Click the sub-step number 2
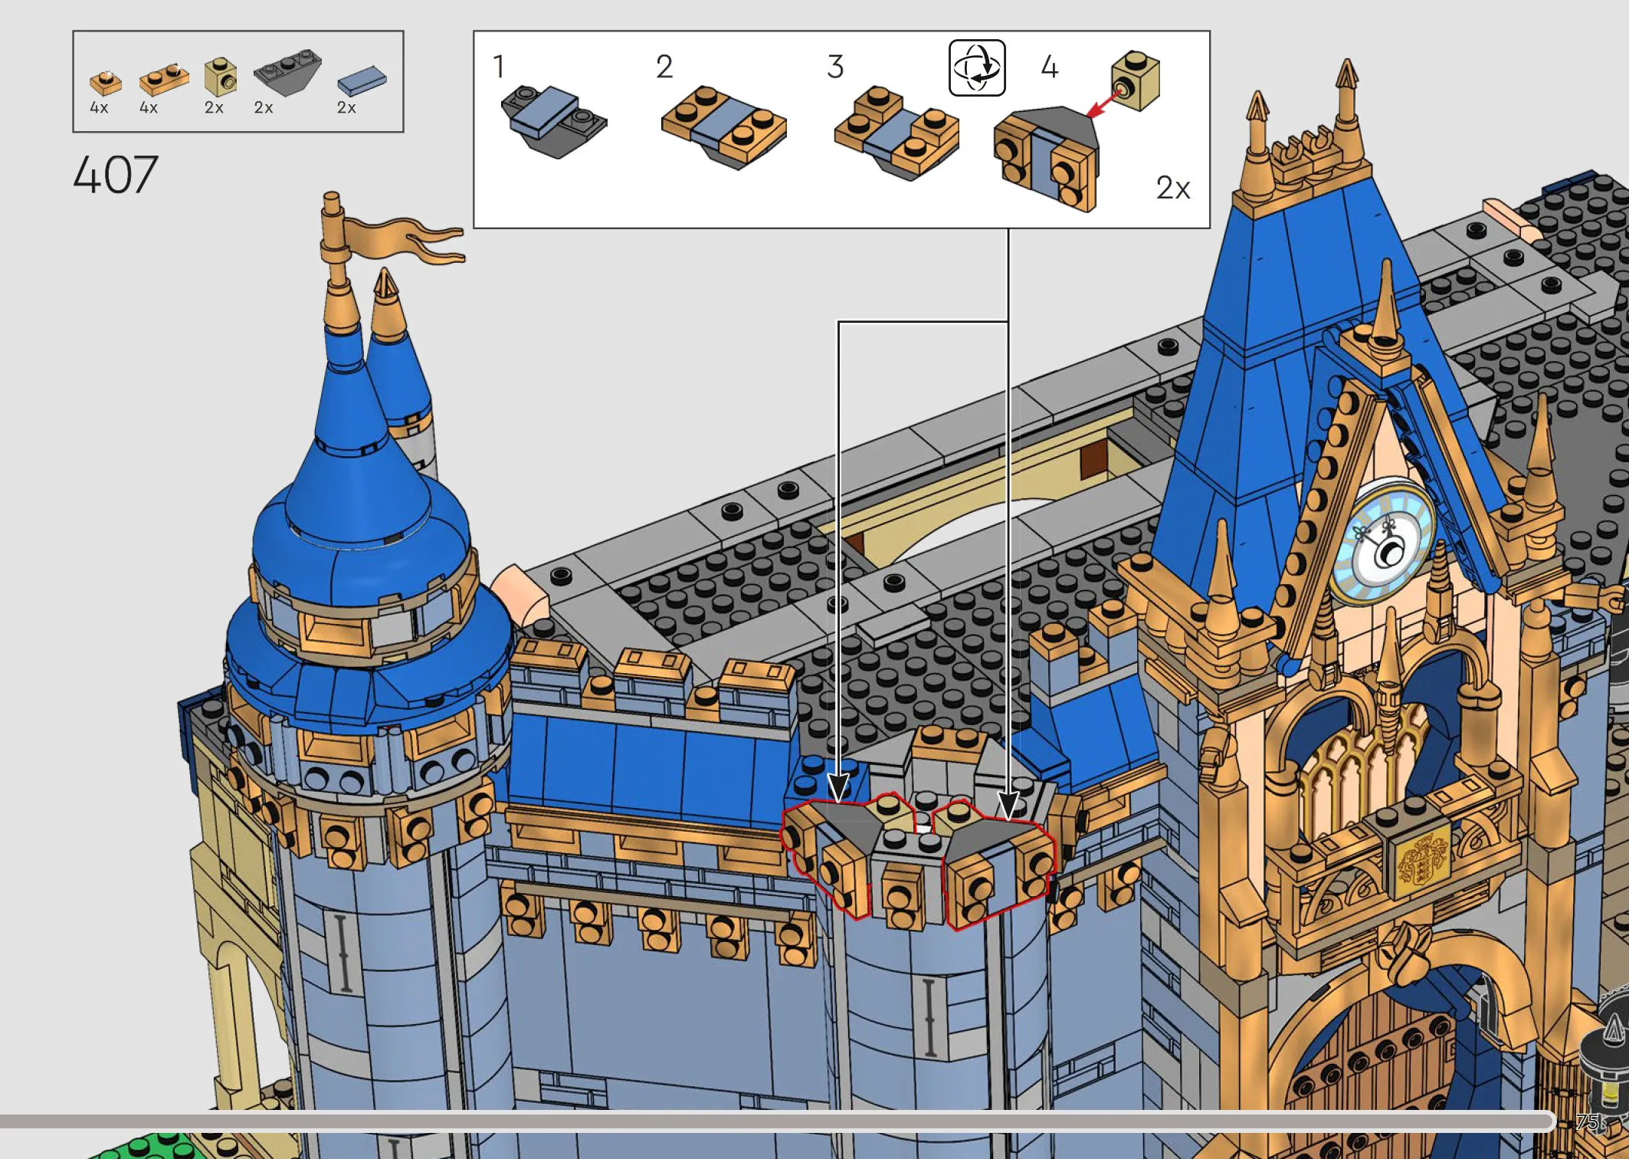The height and width of the screenshot is (1159, 1629). pos(664,67)
